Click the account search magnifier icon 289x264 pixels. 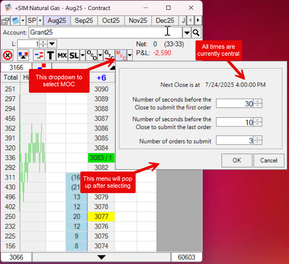[196, 33]
